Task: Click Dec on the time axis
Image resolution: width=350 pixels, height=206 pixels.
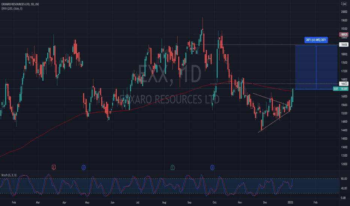Action: click(265, 202)
